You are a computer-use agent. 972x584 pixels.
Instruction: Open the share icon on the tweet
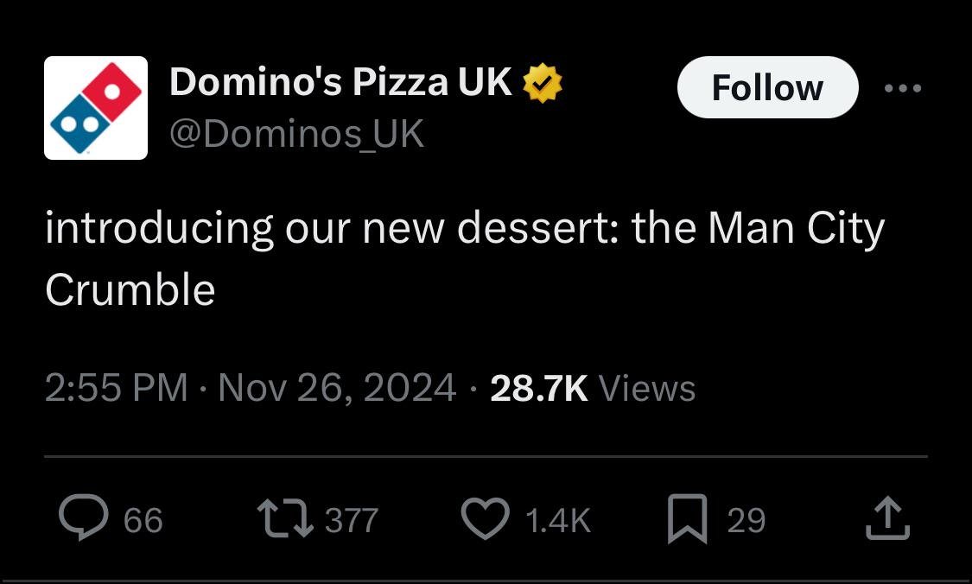[x=887, y=520]
